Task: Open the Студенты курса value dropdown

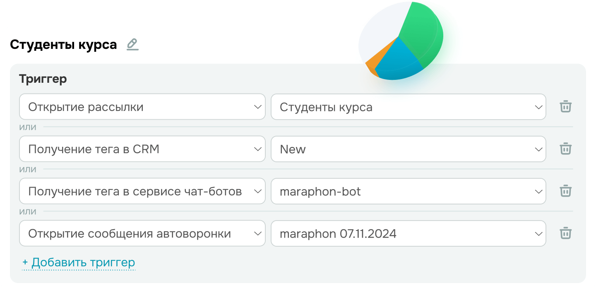Action: tap(409, 107)
